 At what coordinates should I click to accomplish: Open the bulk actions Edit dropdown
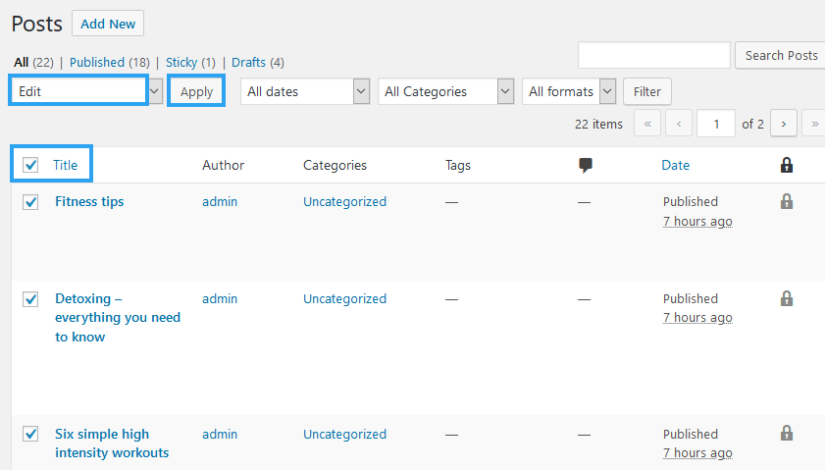point(86,91)
